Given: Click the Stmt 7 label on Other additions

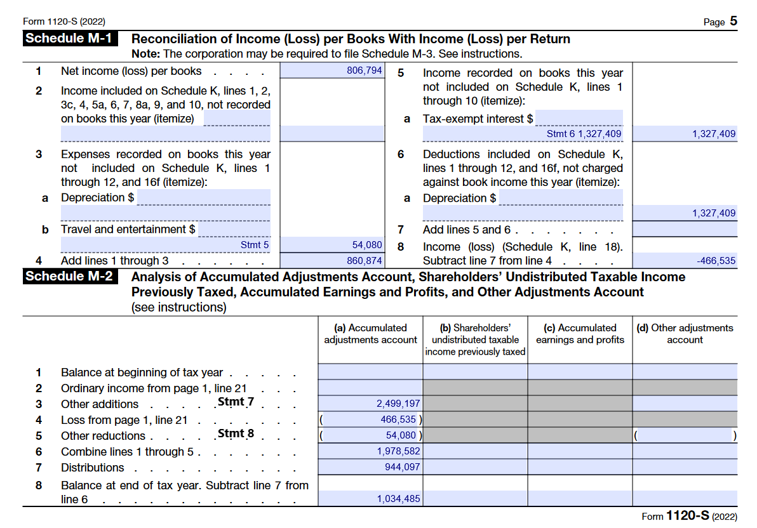Looking at the screenshot, I should click(236, 402).
